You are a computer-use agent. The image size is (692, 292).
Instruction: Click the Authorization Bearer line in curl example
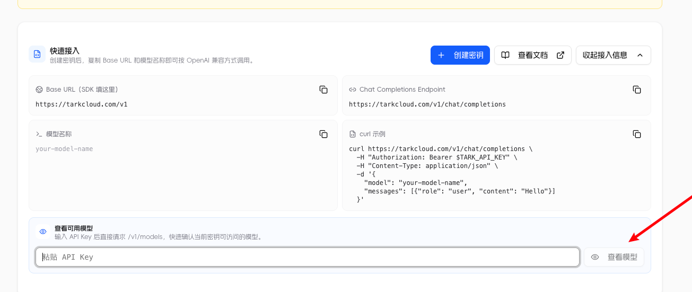437,157
